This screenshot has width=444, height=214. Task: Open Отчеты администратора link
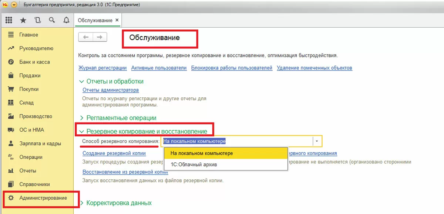tap(111, 90)
